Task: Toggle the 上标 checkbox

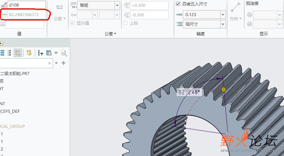Action: [x=125, y=23]
